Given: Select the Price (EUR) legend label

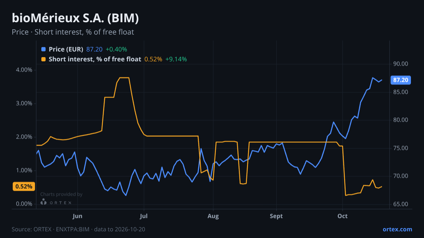Looking at the screenshot, I should [66, 49].
